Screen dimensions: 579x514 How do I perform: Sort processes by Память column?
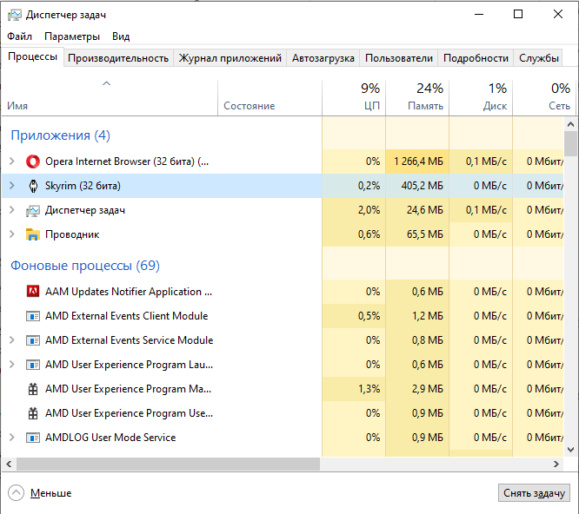pos(417,97)
